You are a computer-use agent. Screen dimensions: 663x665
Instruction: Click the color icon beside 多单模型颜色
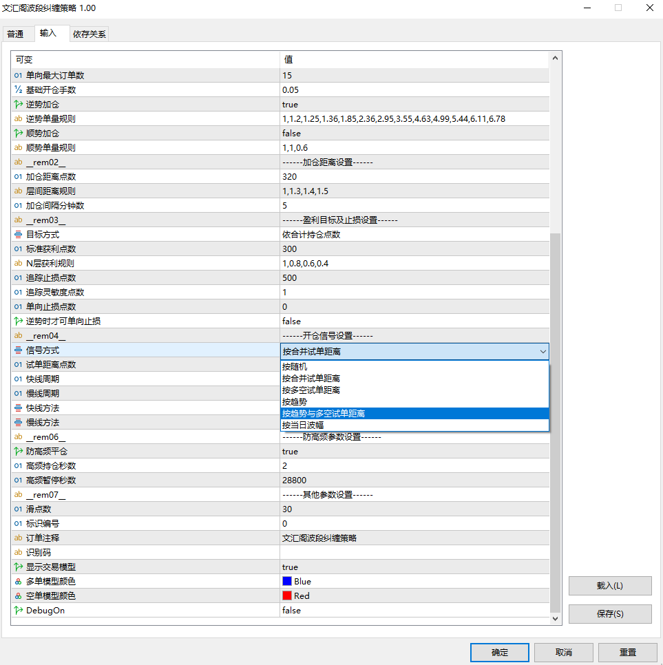tap(19, 582)
